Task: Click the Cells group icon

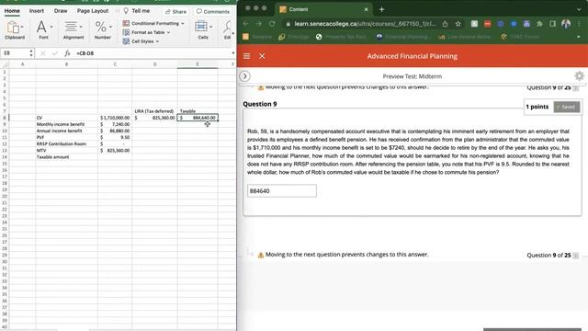Action: [x=201, y=27]
